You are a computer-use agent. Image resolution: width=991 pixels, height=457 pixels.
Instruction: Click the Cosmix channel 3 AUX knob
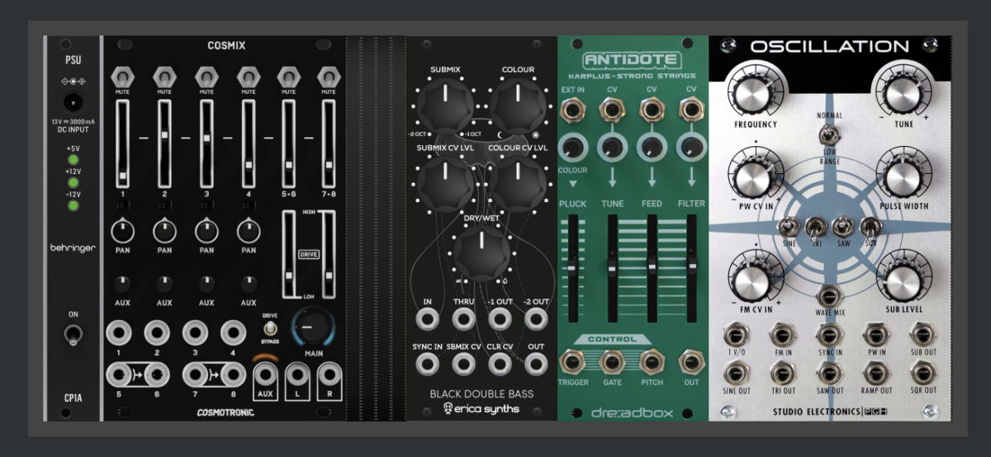coord(206,285)
